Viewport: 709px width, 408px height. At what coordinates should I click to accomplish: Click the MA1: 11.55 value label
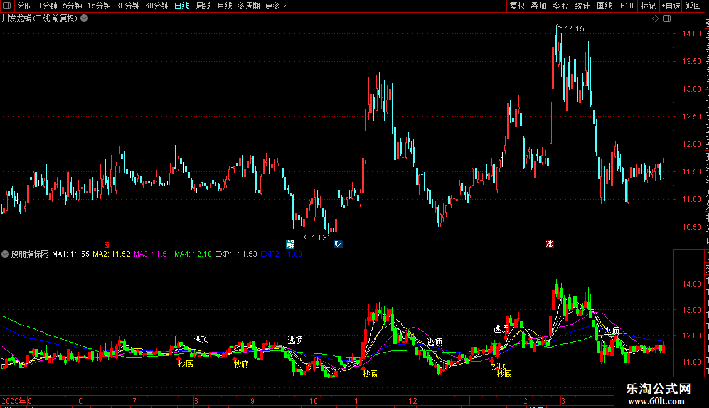70,254
